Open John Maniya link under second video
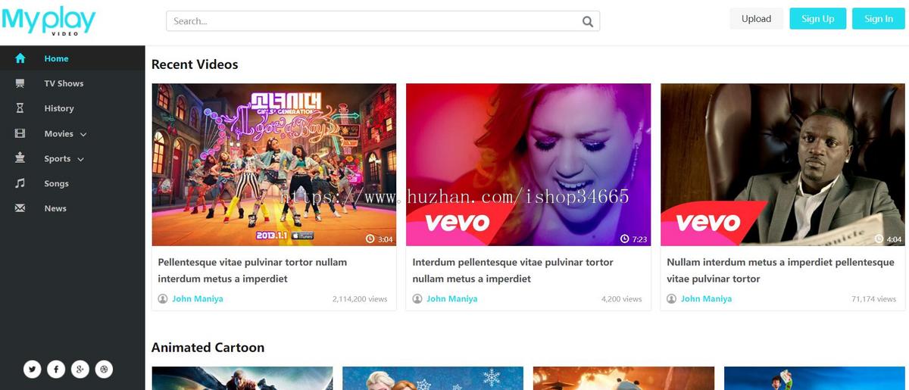Image resolution: width=909 pixels, height=390 pixels. point(452,298)
